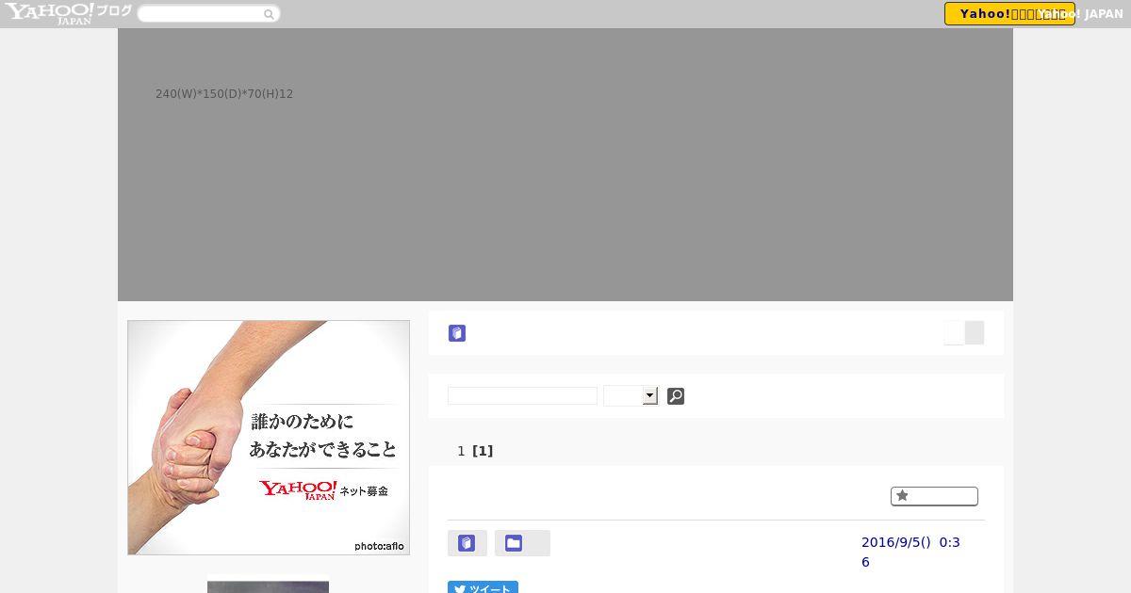The width and height of the screenshot is (1131, 593).
Task: Open the search scope dropdown arrow
Action: tap(650, 396)
